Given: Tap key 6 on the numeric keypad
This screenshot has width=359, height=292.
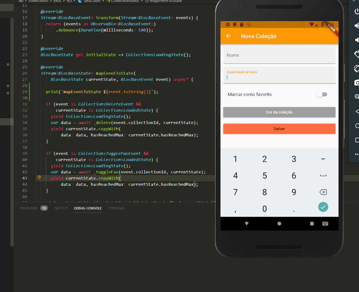Looking at the screenshot, I should 294,176.
